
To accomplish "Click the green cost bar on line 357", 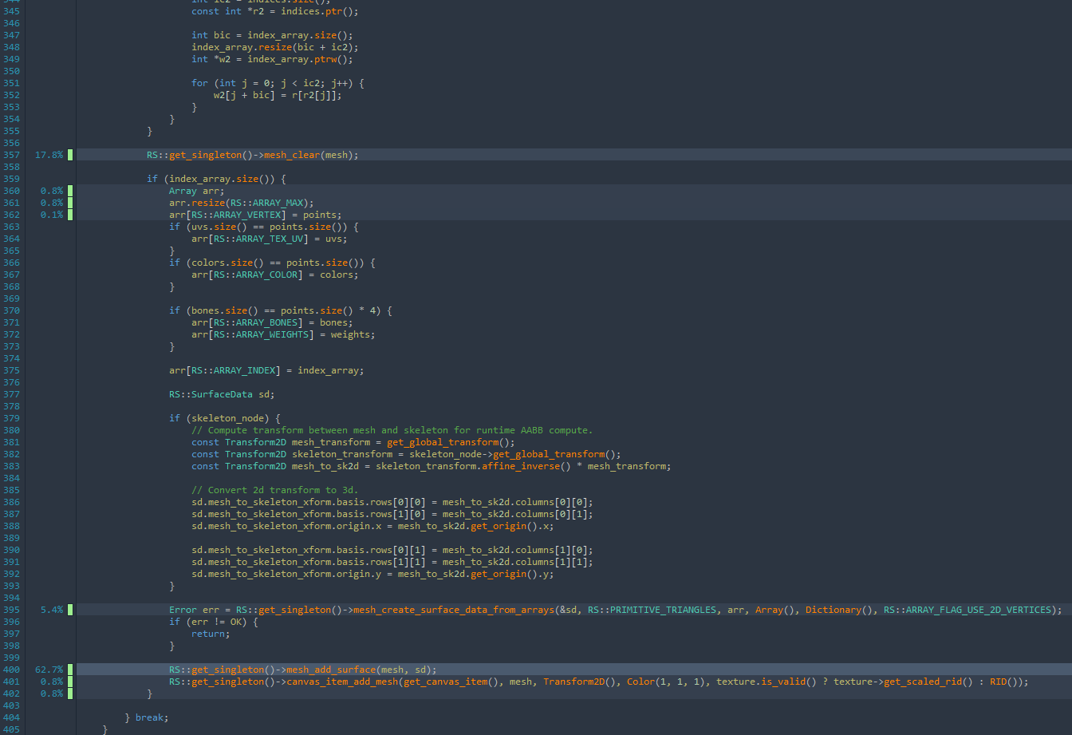I will [x=70, y=155].
